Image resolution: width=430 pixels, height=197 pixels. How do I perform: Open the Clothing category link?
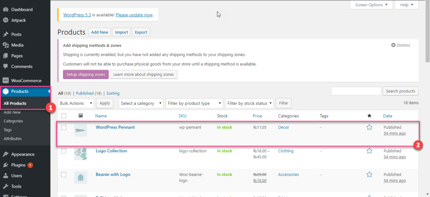[286, 151]
